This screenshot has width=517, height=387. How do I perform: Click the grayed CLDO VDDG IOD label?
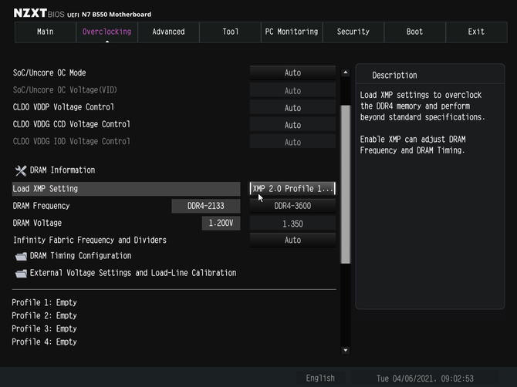(71, 141)
